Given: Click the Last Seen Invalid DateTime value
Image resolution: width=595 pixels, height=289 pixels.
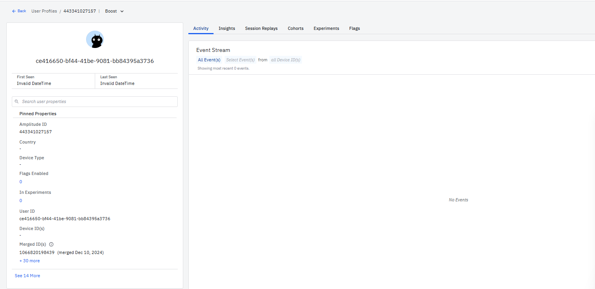Looking at the screenshot, I should [x=117, y=83].
